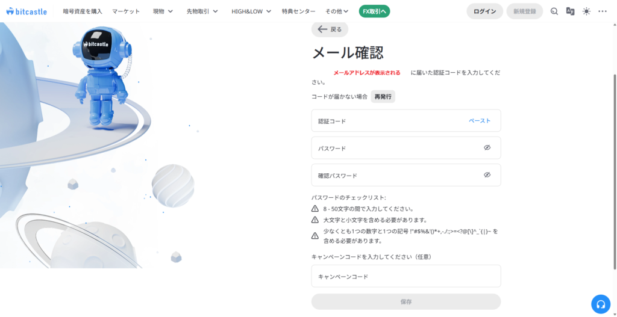Click the メール確認 heading
Viewport: 617px width, 317px height.
point(348,53)
